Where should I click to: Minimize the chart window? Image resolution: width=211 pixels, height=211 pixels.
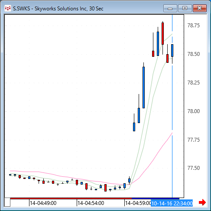coord(170,8)
